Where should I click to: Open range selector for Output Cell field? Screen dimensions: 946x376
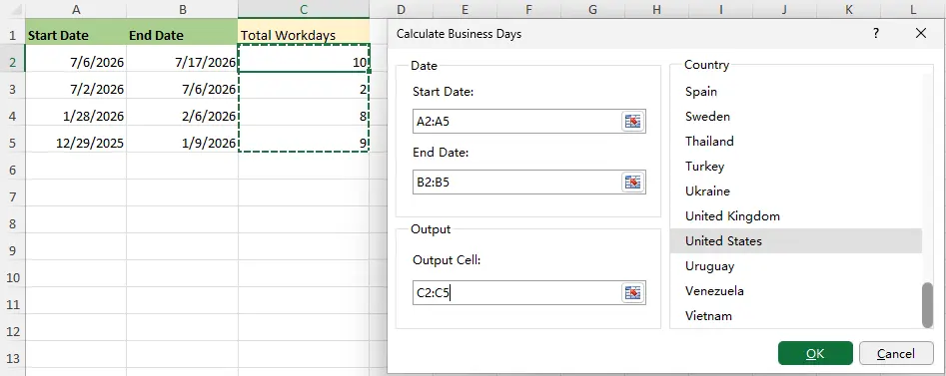click(x=632, y=293)
